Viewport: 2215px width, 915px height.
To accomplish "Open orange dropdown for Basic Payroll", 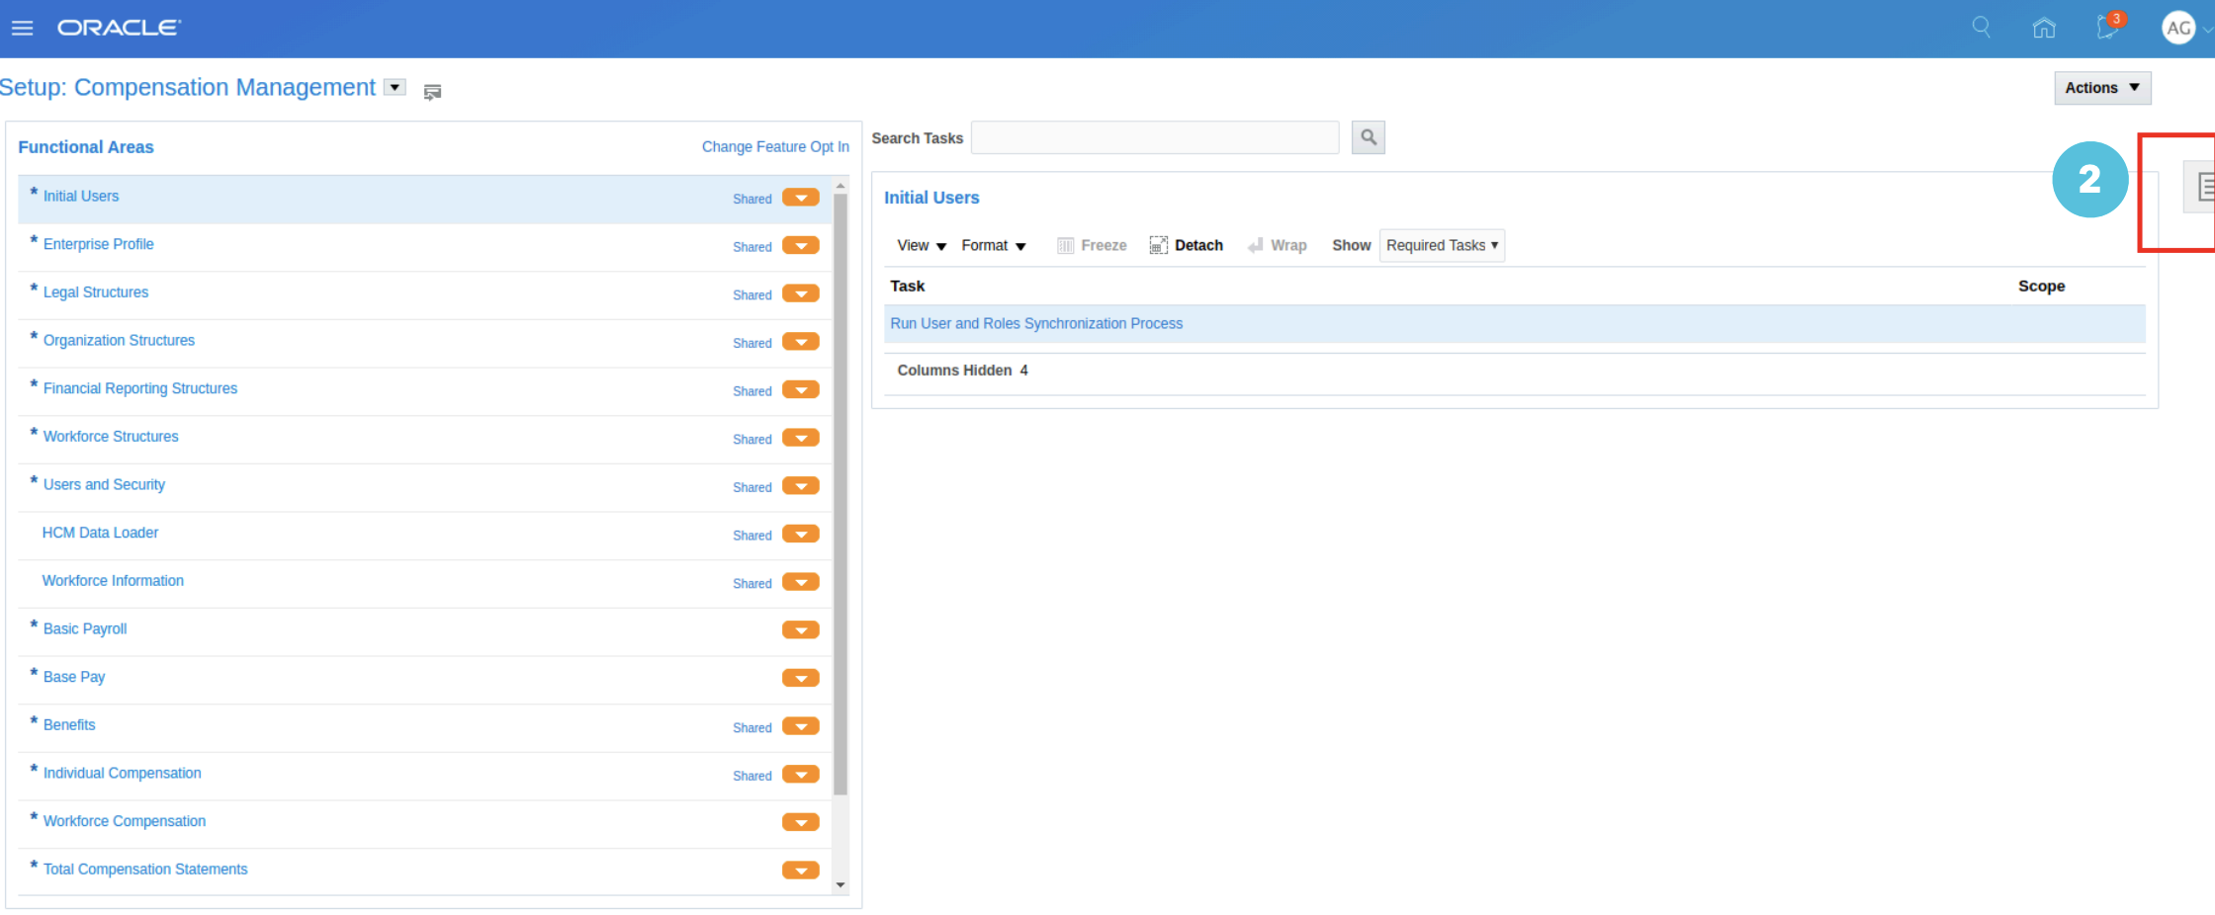I will [801, 629].
